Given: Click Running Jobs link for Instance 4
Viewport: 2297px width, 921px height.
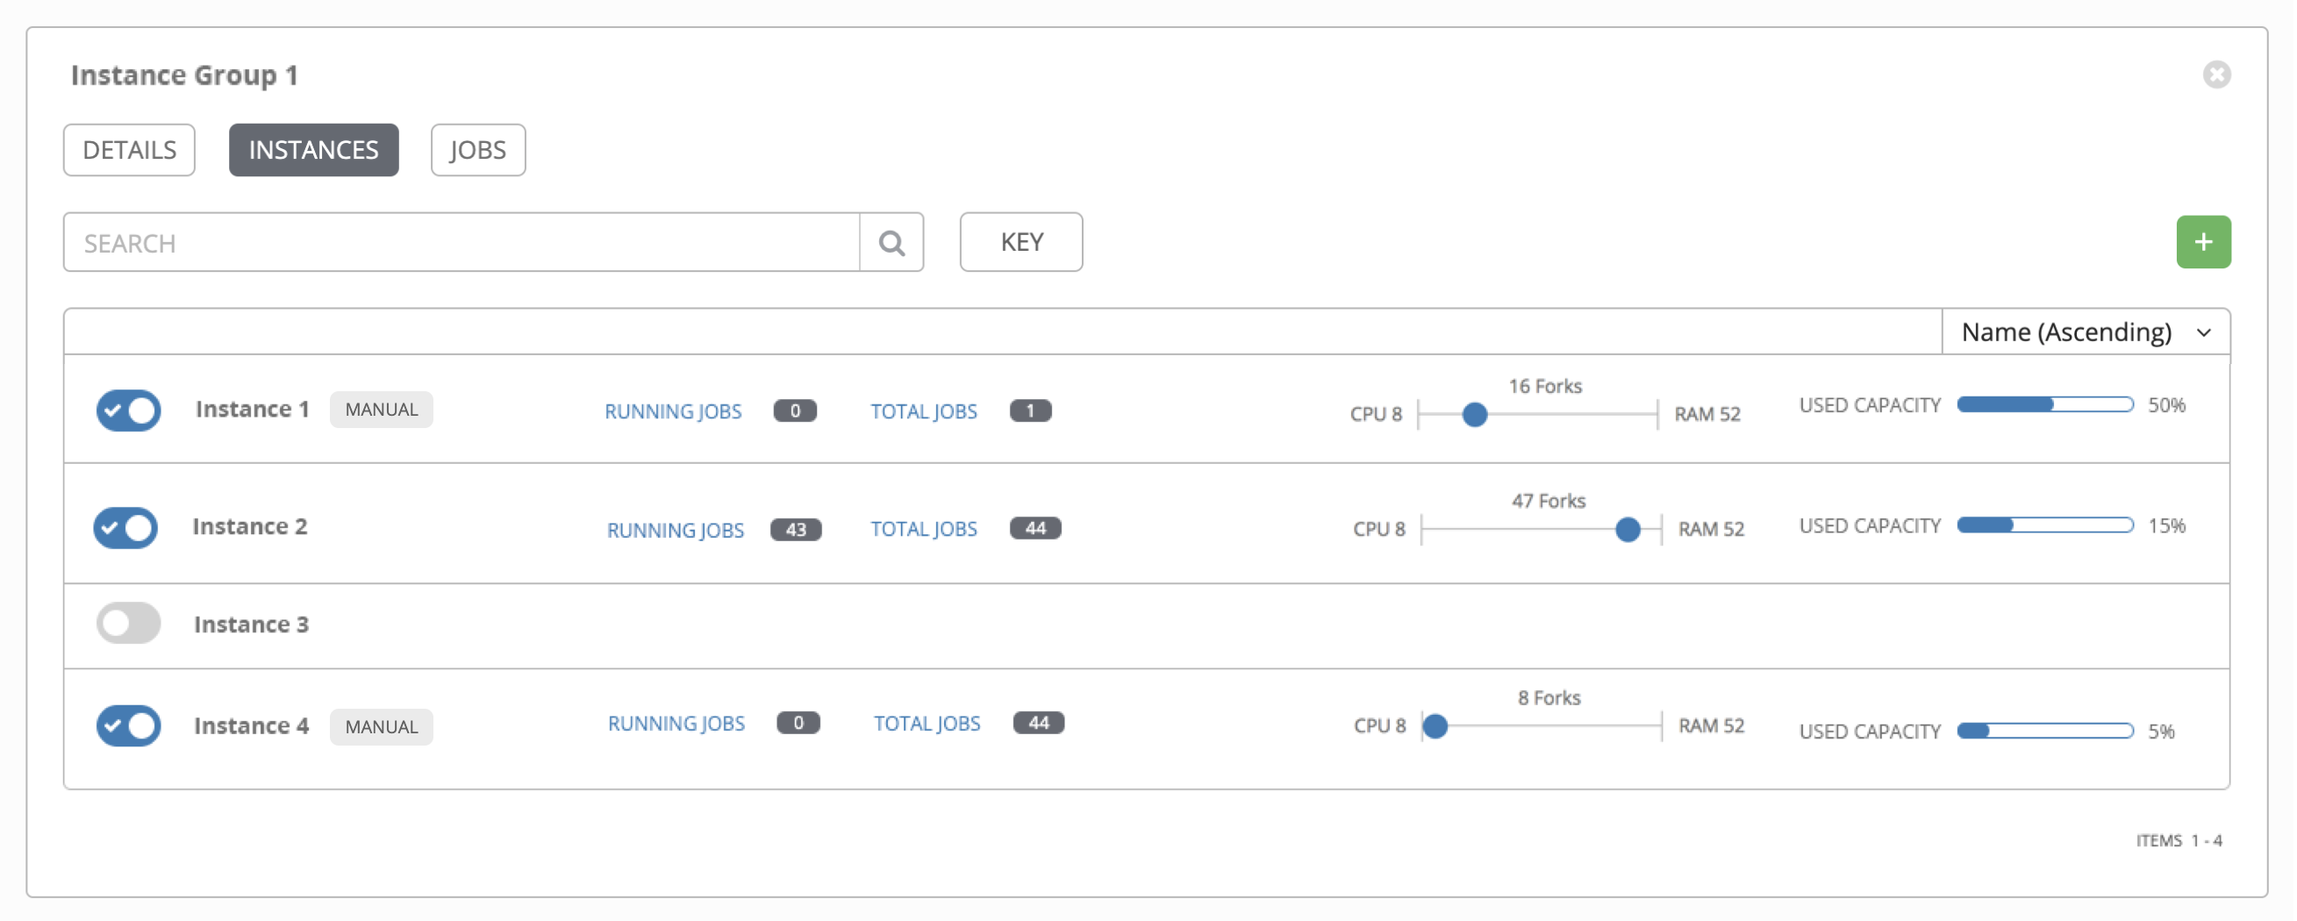Looking at the screenshot, I should 676,723.
